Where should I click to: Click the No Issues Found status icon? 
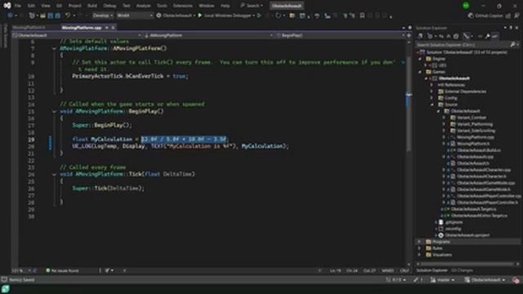[48, 270]
